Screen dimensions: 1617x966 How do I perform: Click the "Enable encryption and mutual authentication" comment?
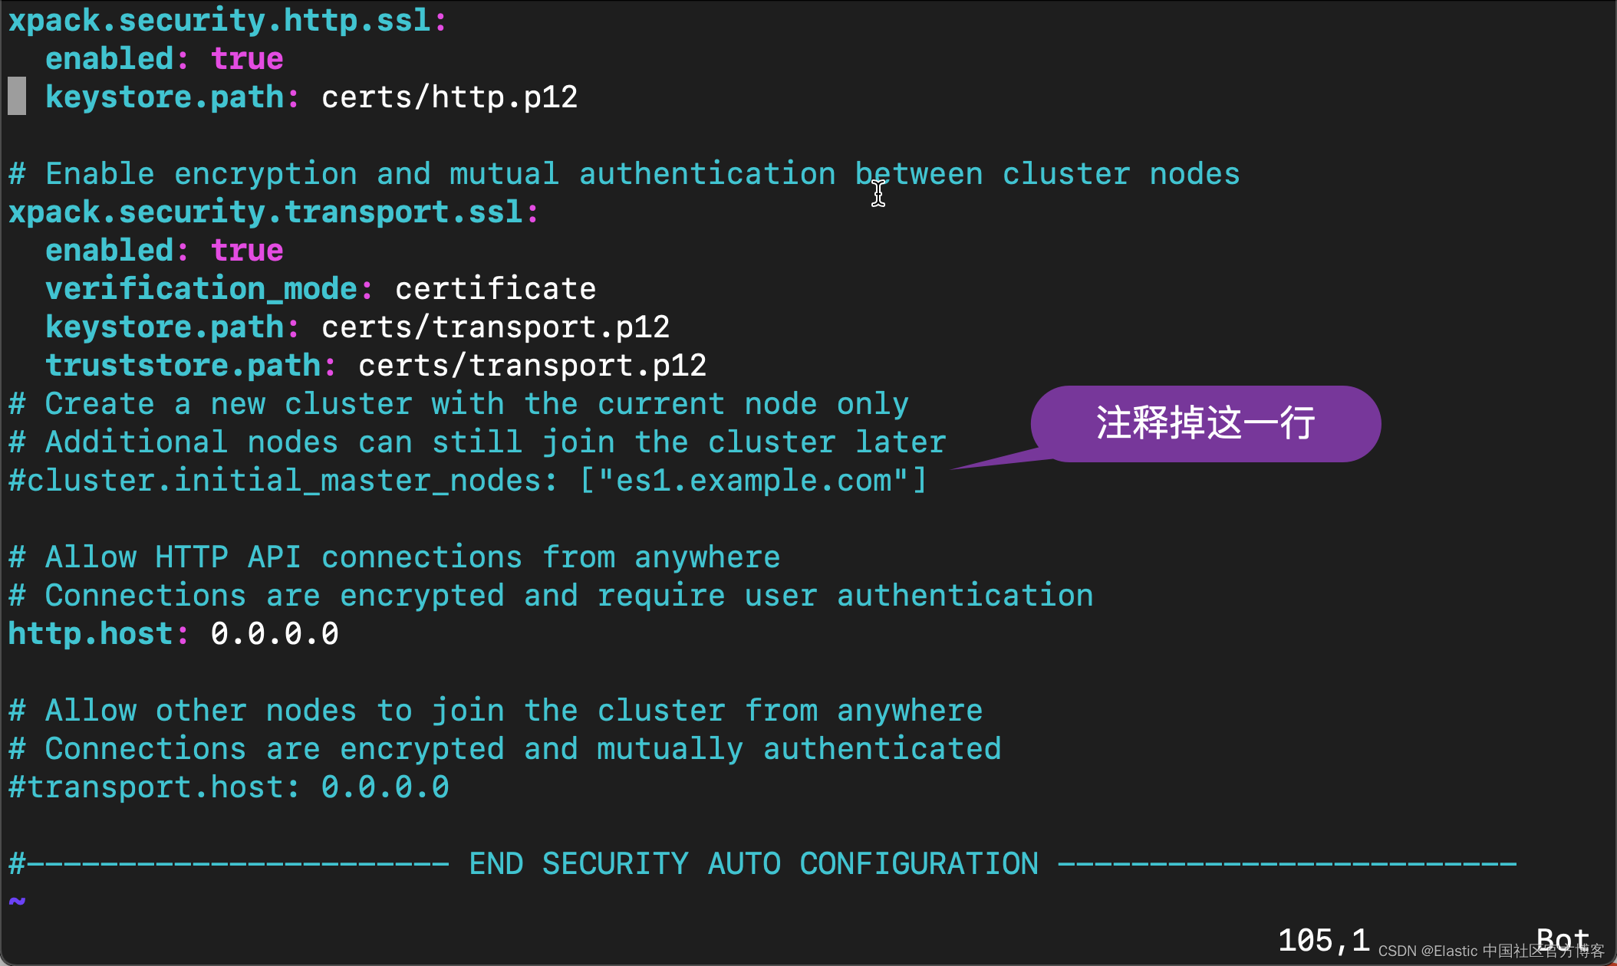(x=624, y=174)
